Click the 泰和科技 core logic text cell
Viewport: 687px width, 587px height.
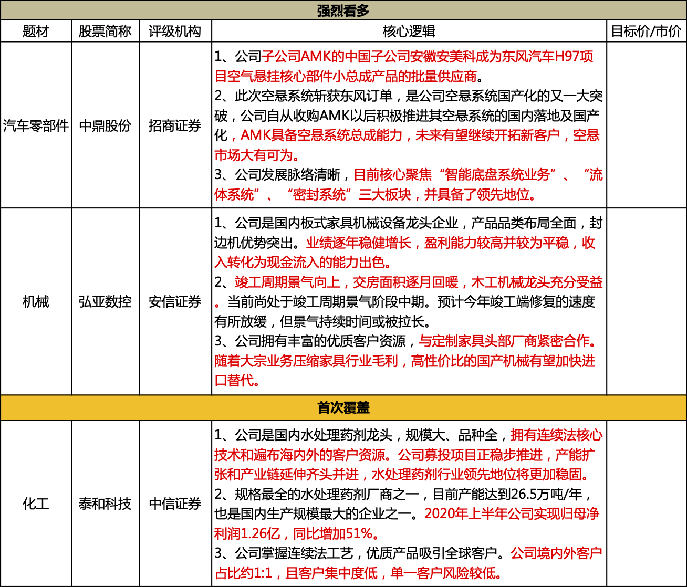(409, 504)
